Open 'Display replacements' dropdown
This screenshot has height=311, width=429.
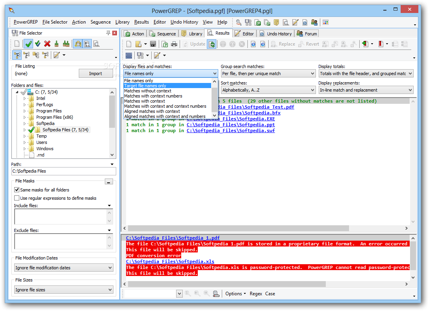366,90
